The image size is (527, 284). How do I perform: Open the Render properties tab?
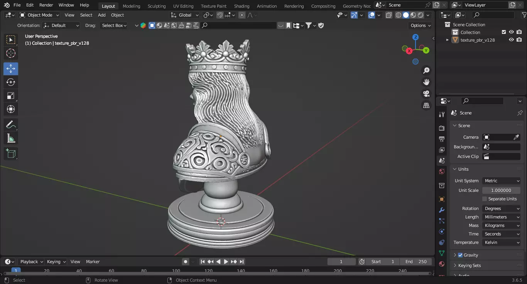click(442, 128)
